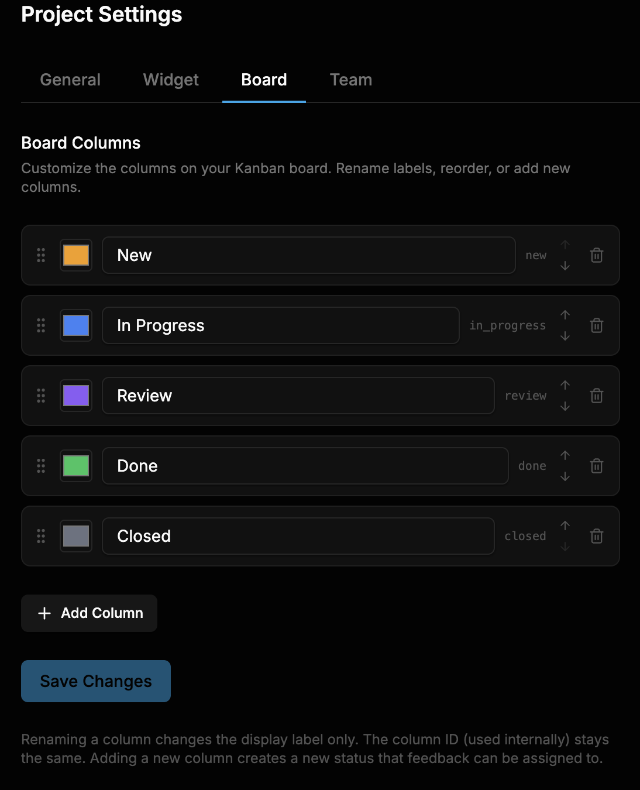
Task: Delete the "Review" column
Action: point(596,396)
